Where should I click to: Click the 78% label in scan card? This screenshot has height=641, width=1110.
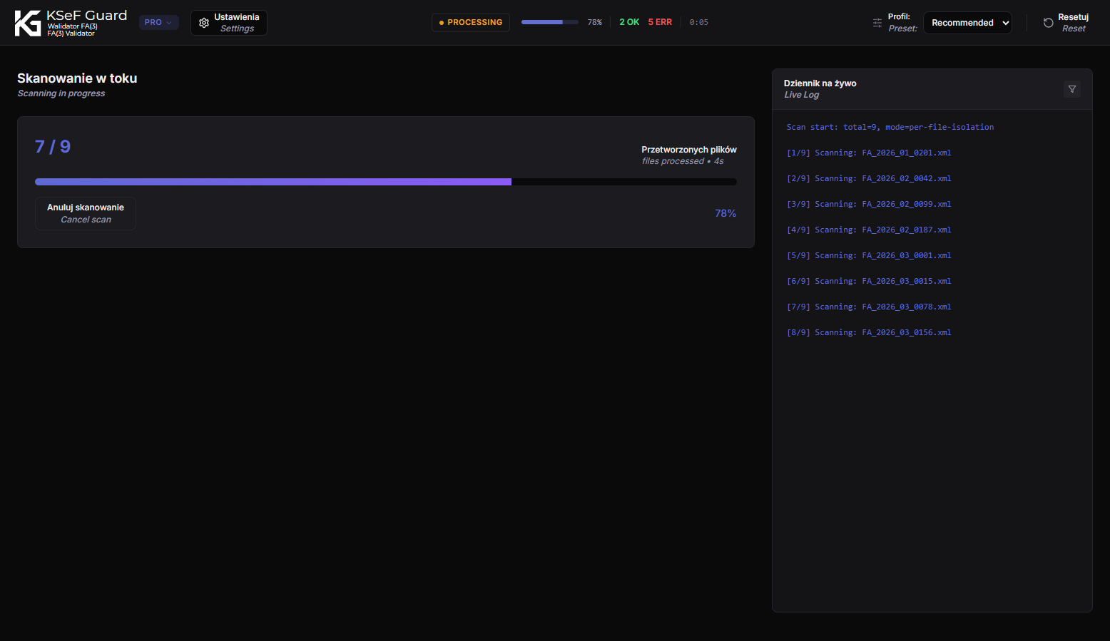point(725,213)
